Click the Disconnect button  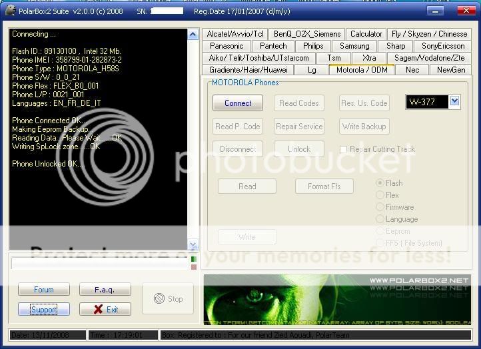(x=238, y=149)
